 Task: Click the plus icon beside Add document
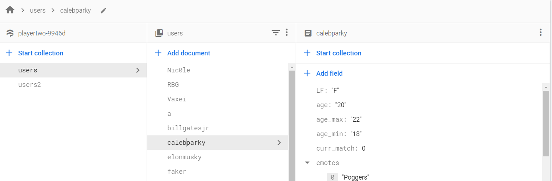click(158, 53)
